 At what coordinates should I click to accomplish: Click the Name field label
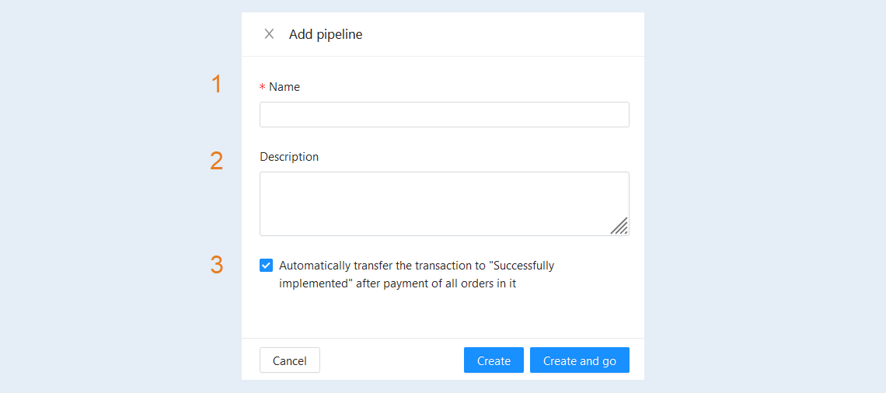pyautogui.click(x=284, y=87)
